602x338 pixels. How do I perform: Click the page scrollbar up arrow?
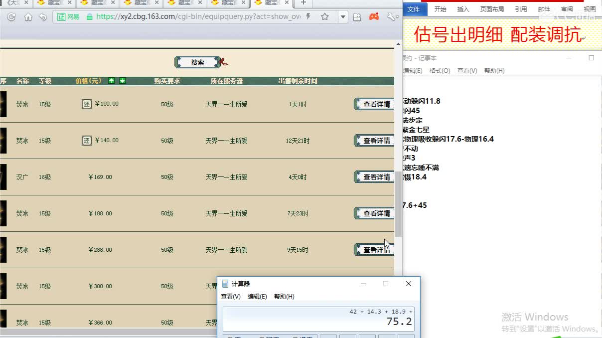click(x=398, y=44)
